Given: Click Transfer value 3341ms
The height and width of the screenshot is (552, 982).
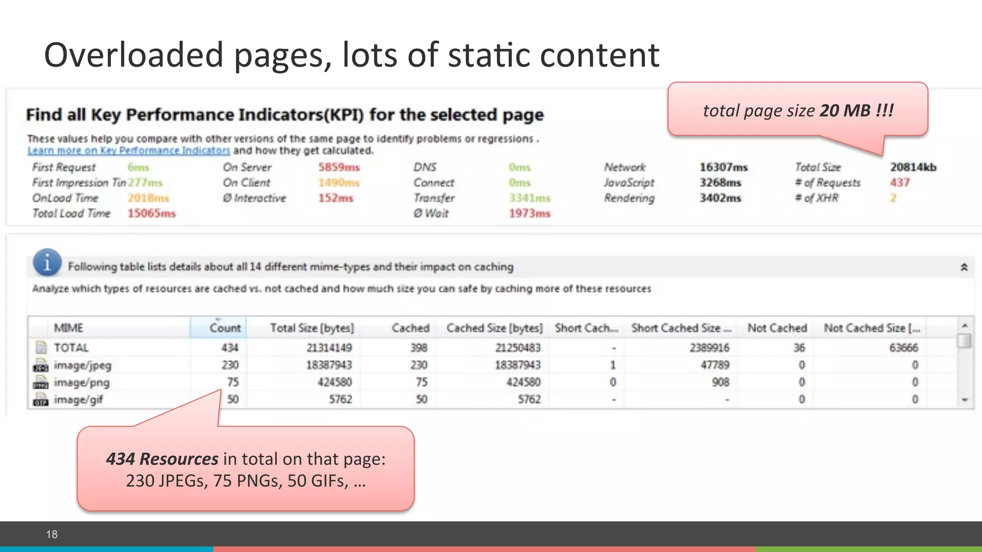Looking at the screenshot, I should pos(530,198).
